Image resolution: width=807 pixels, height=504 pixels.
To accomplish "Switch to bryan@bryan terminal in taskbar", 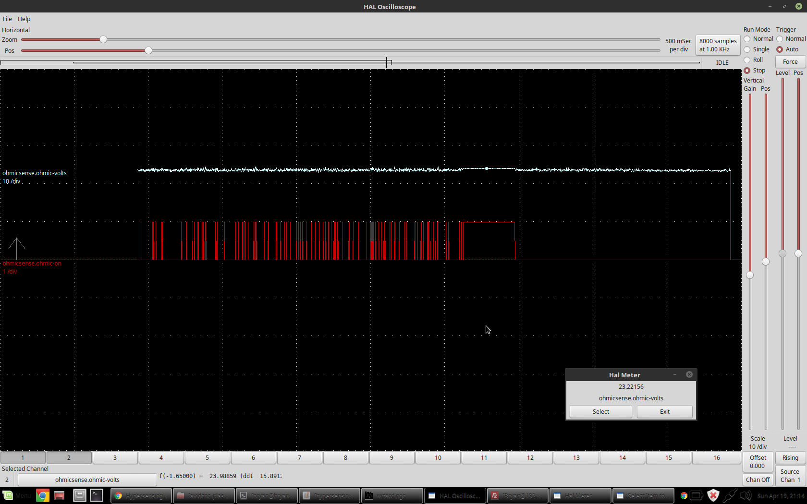I will [x=267, y=496].
